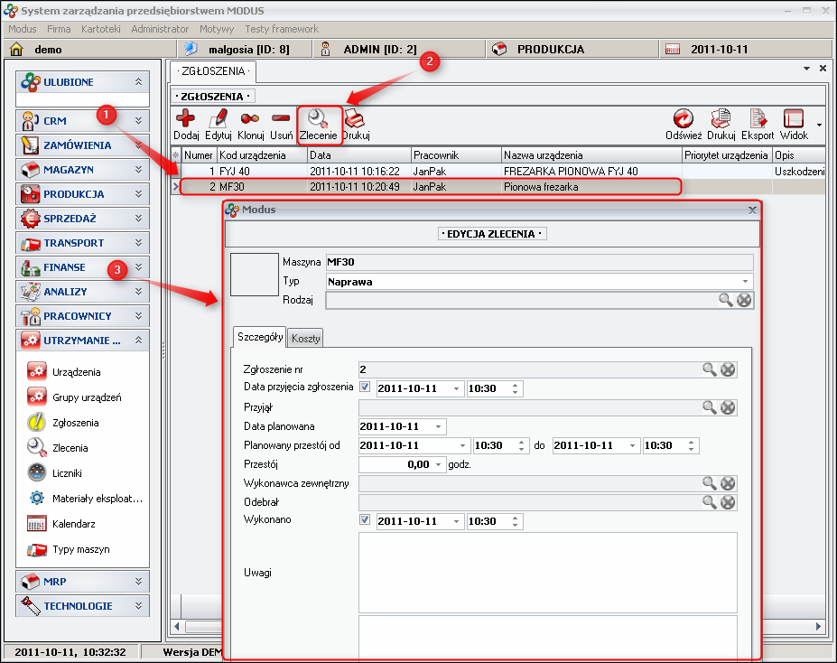Image resolution: width=837 pixels, height=663 pixels.
Task: Toggle the Wykonano checkbox
Action: tap(365, 521)
